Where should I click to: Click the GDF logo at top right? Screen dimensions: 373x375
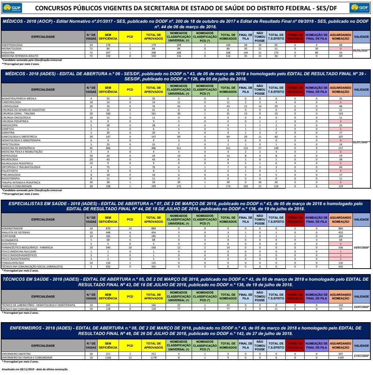(x=360, y=8)
